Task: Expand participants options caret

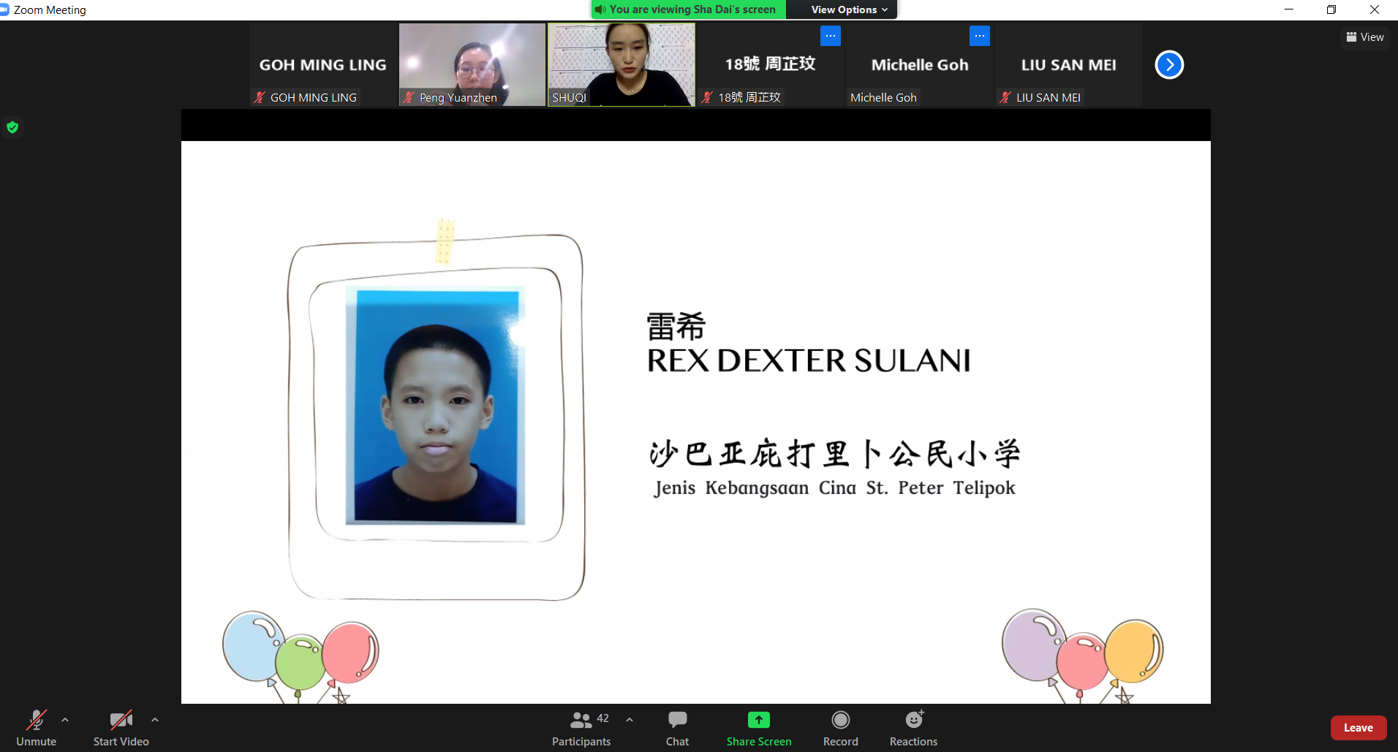Action: (630, 720)
